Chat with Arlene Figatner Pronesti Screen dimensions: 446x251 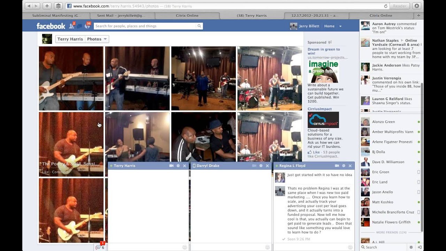pos(391,142)
